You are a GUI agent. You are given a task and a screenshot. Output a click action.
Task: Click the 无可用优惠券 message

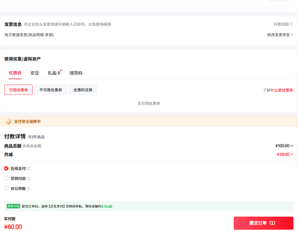[x=149, y=103]
